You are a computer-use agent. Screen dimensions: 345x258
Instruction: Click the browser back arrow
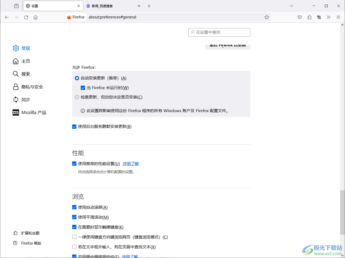tap(7, 17)
